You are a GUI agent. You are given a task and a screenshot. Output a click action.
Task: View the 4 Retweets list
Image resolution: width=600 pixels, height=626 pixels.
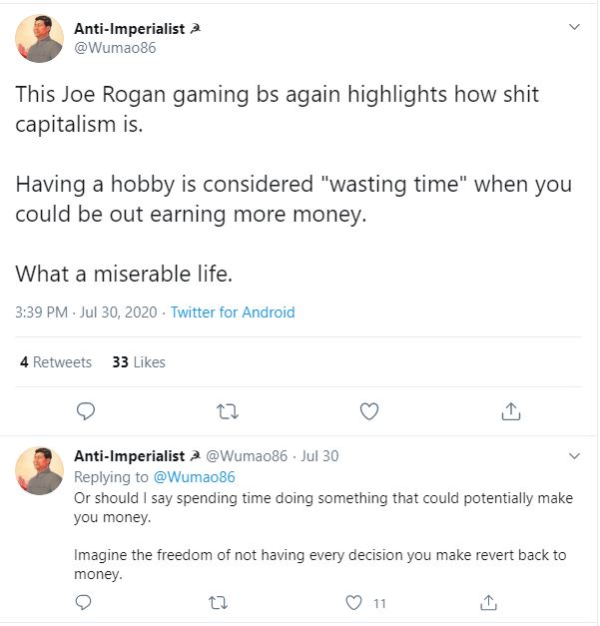(x=56, y=362)
